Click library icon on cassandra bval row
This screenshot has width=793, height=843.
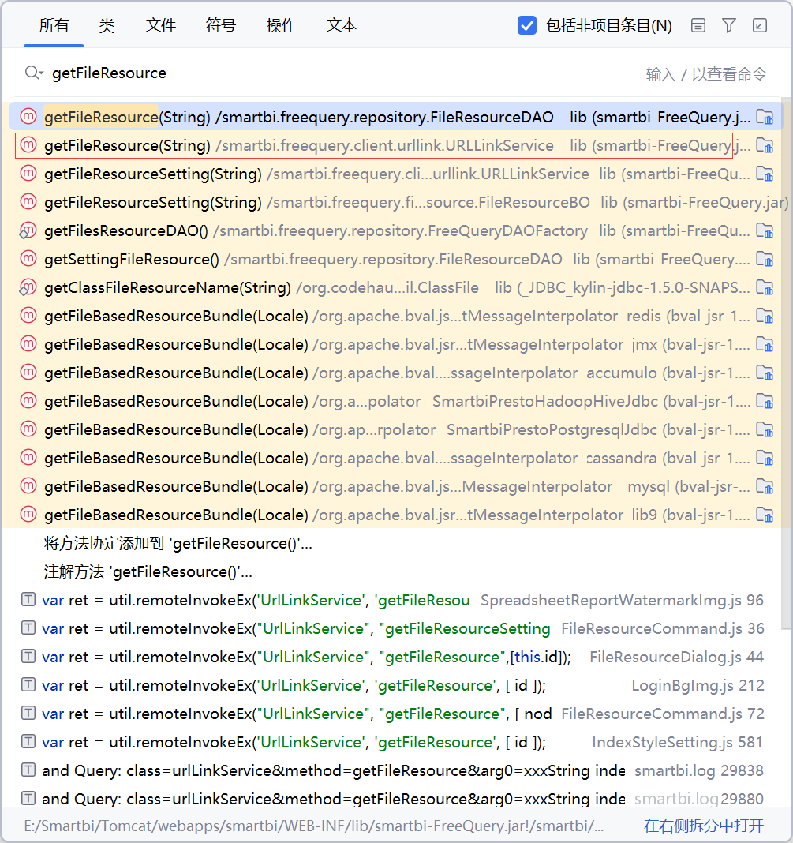765,458
